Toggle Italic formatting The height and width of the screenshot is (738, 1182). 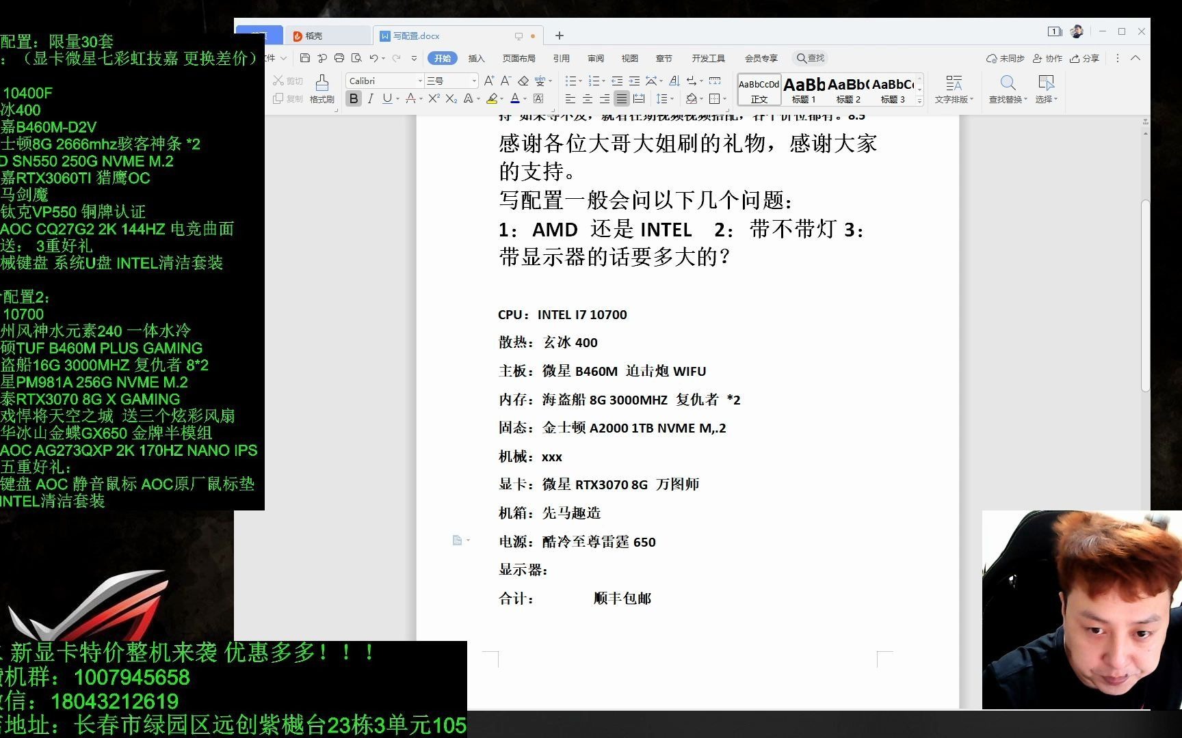(x=370, y=98)
